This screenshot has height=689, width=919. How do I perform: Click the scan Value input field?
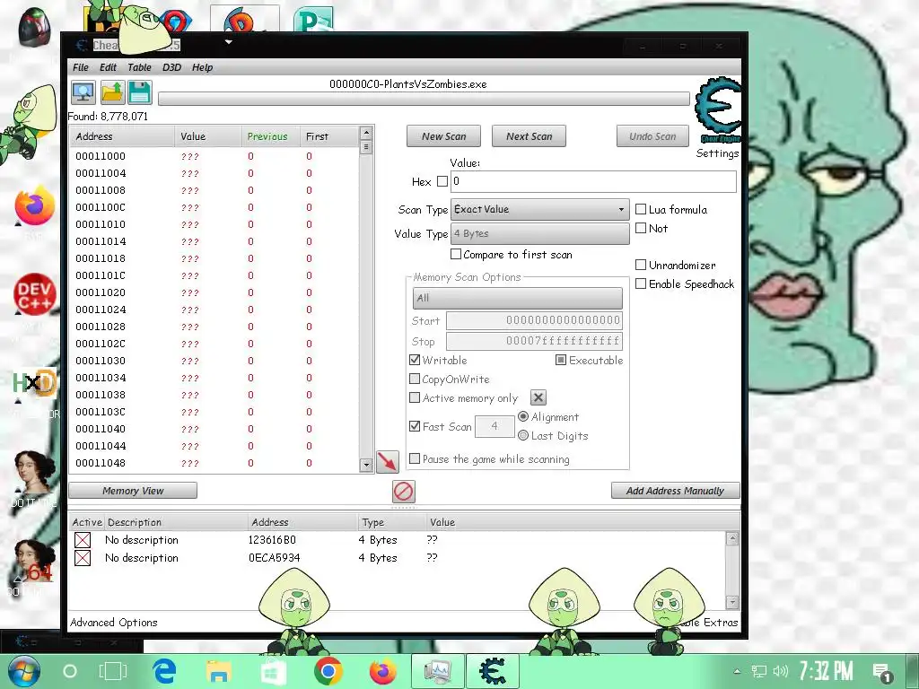coord(593,181)
